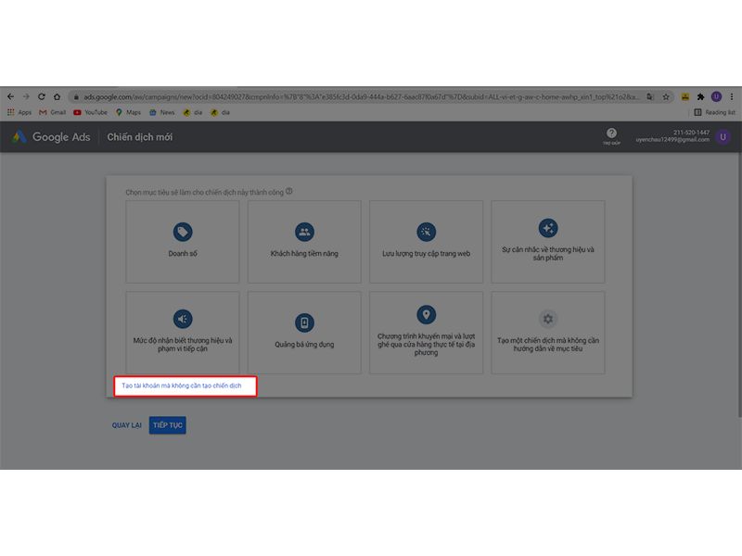
Task: Open the YouTube bookmark
Action: click(x=90, y=112)
